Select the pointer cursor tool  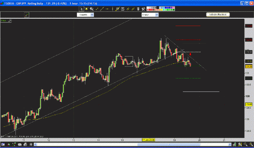(x=81, y=9)
